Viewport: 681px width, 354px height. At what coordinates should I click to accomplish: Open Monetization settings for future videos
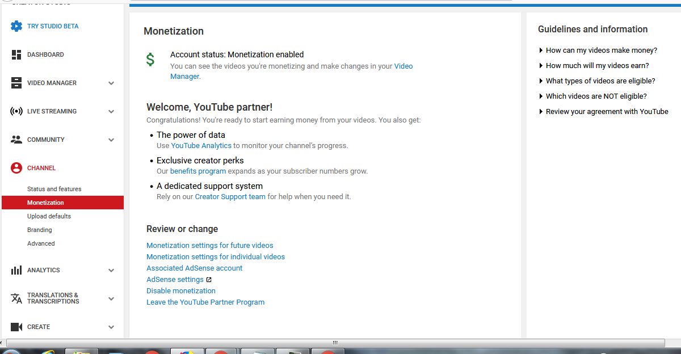(x=210, y=246)
